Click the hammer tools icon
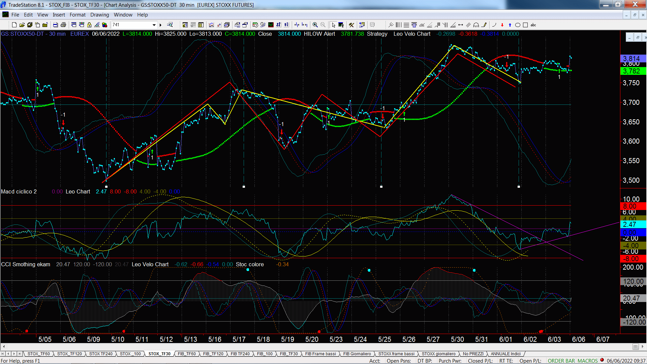This screenshot has width=647, height=364. coord(351,25)
